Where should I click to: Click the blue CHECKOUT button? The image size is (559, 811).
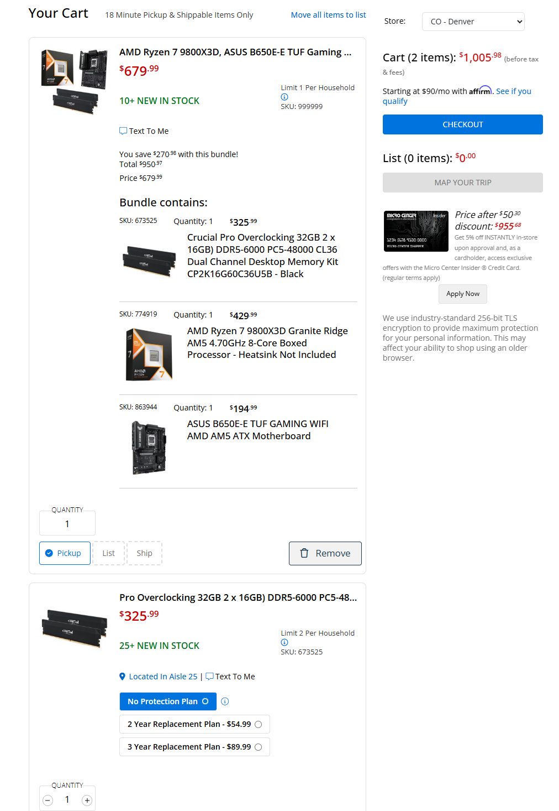(463, 124)
